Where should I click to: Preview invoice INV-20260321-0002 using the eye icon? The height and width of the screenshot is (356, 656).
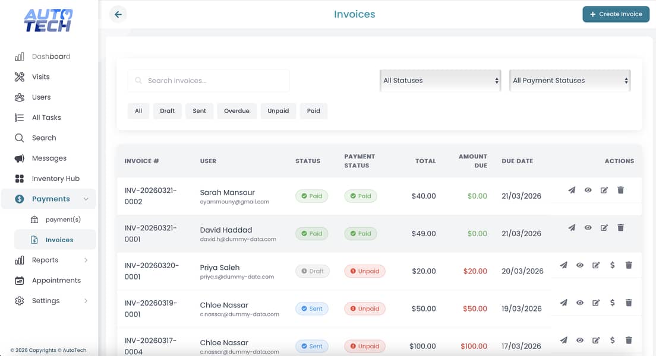click(588, 190)
